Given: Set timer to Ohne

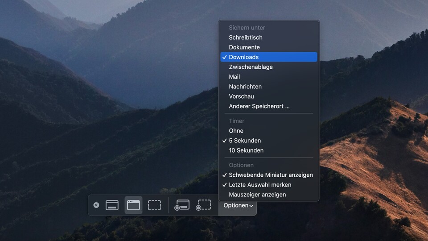Looking at the screenshot, I should tap(269, 131).
